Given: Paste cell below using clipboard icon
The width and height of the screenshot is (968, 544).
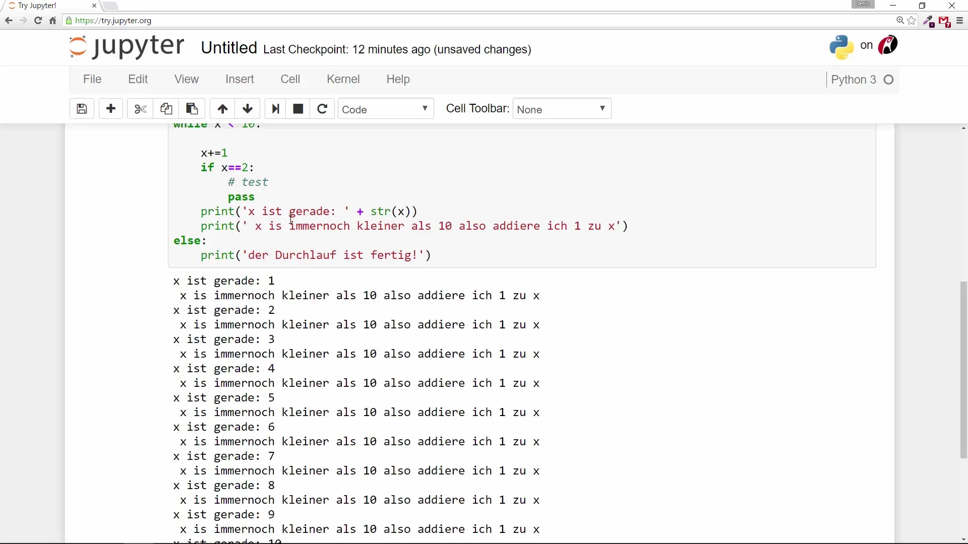Looking at the screenshot, I should tap(192, 109).
